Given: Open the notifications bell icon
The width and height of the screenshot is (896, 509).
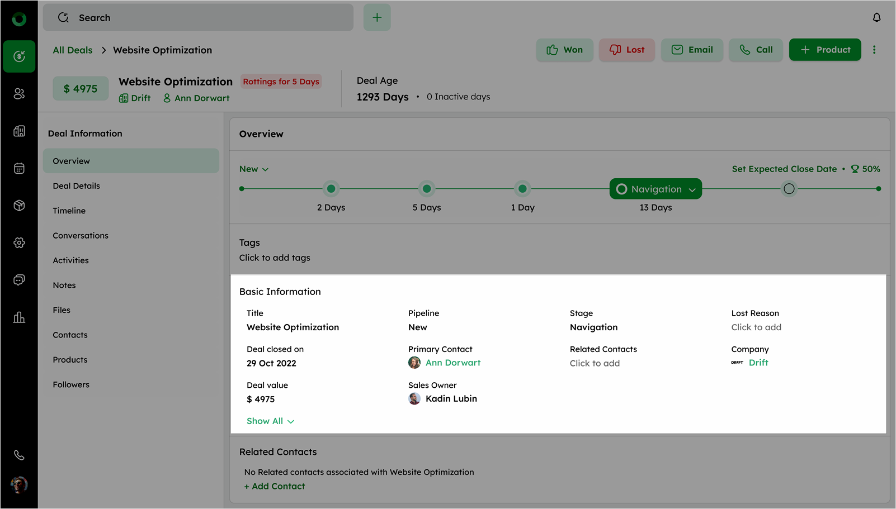Looking at the screenshot, I should [876, 18].
